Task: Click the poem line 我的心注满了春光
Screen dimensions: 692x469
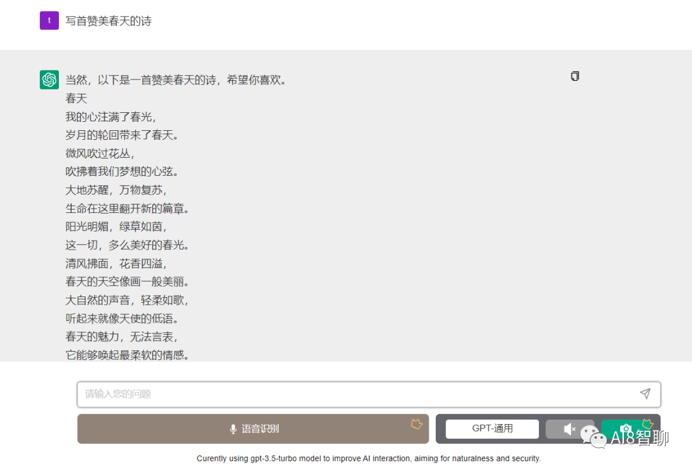Action: pos(111,117)
